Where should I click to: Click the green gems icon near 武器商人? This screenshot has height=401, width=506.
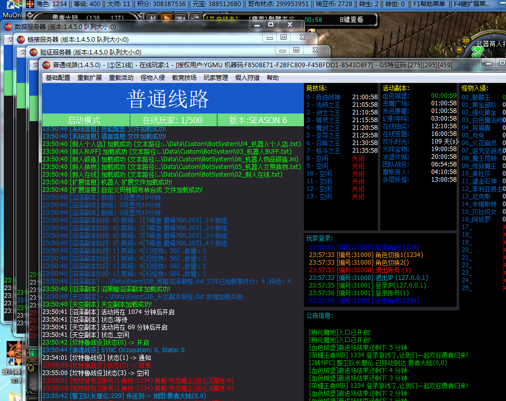tap(477, 51)
